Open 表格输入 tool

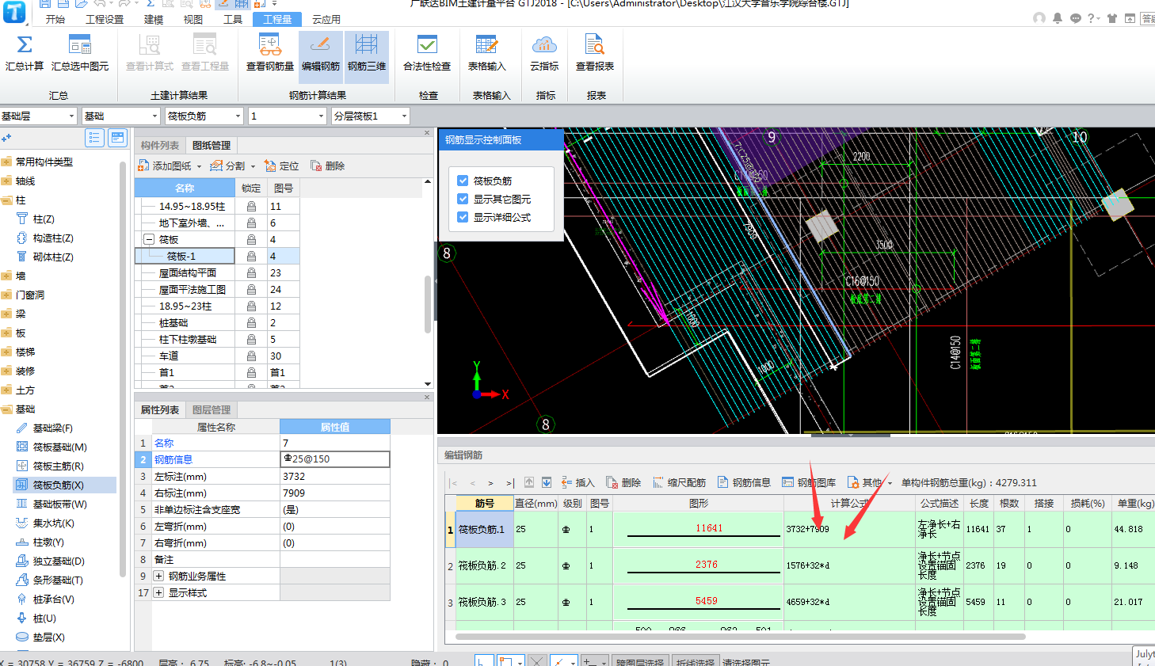[486, 53]
